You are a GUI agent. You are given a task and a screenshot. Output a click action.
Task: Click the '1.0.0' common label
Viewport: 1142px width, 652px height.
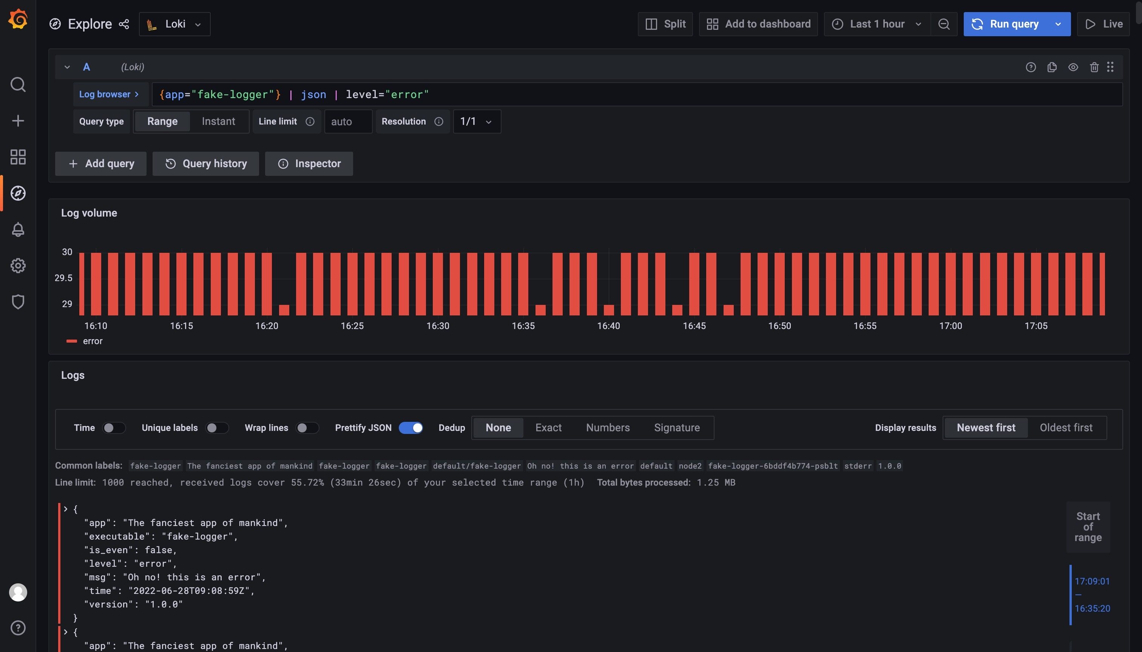coord(889,466)
